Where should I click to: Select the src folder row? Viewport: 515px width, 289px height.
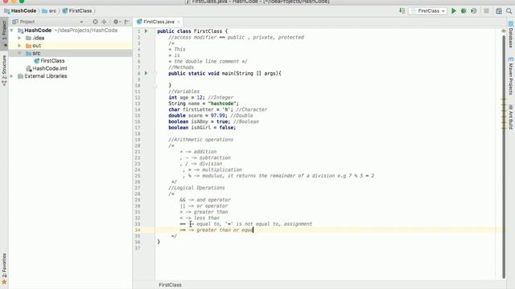coord(70,53)
